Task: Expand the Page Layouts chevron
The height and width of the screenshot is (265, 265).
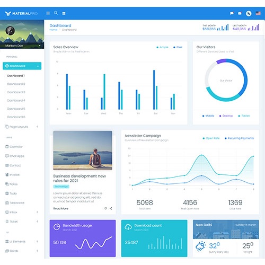Action: point(37,127)
